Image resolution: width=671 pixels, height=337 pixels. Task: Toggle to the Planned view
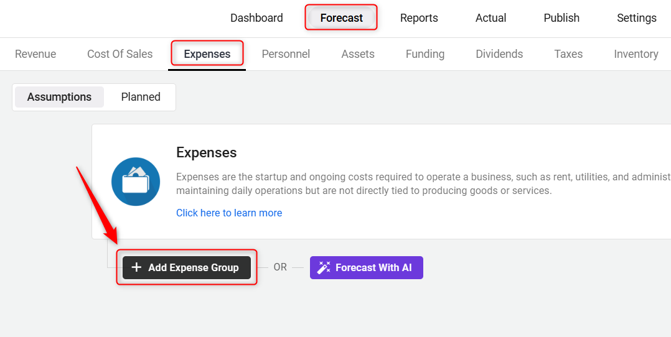click(141, 97)
